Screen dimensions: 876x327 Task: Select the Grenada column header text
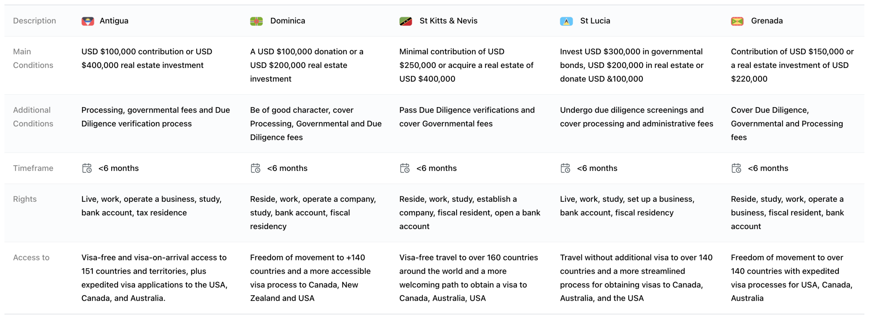tap(766, 21)
